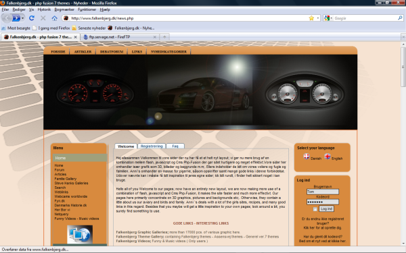The width and height of the screenshot is (406, 253).
Task: Select the English flag language icon
Action: click(328, 157)
